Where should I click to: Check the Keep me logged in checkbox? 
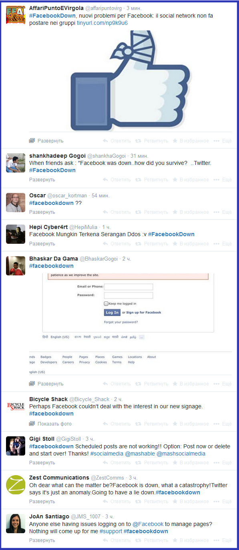(x=106, y=304)
